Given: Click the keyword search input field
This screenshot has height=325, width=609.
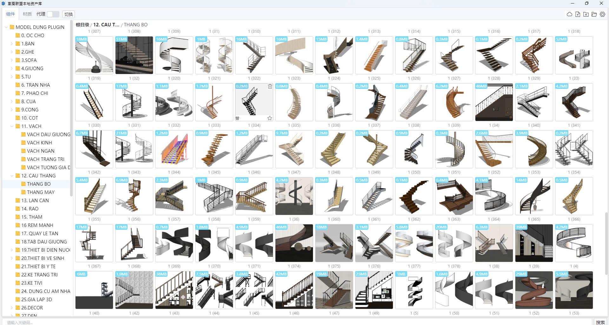Looking at the screenshot, I should pos(286,322).
